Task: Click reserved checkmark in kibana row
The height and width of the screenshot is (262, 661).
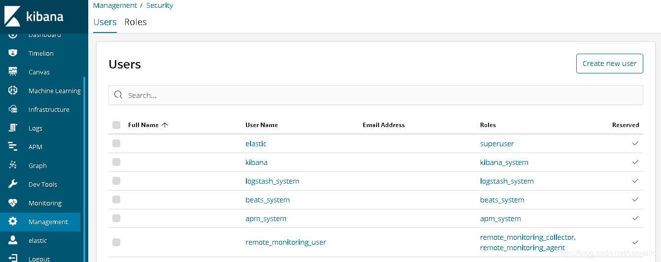Action: pyautogui.click(x=635, y=162)
